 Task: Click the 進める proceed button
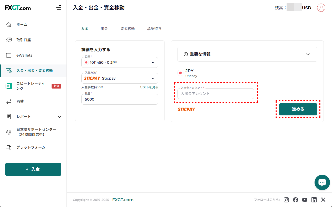point(298,109)
